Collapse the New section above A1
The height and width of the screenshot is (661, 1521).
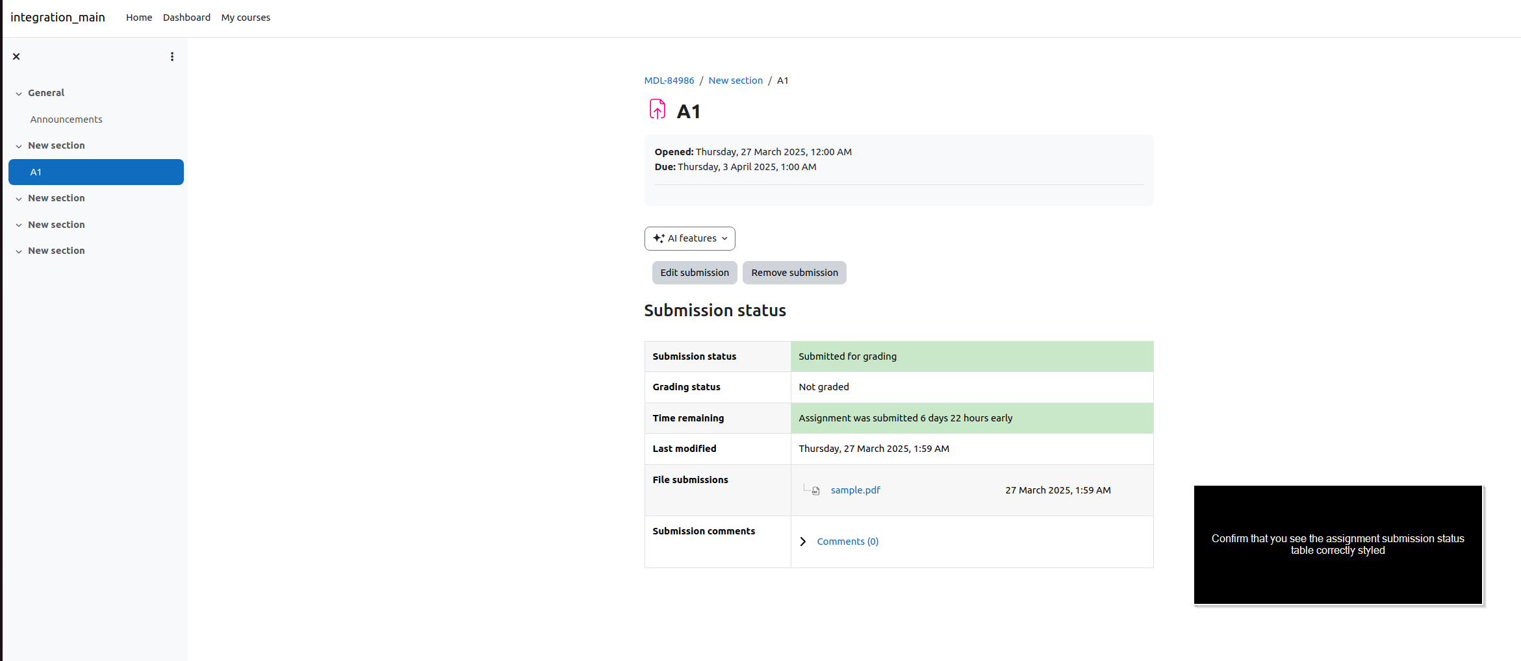tap(19, 146)
